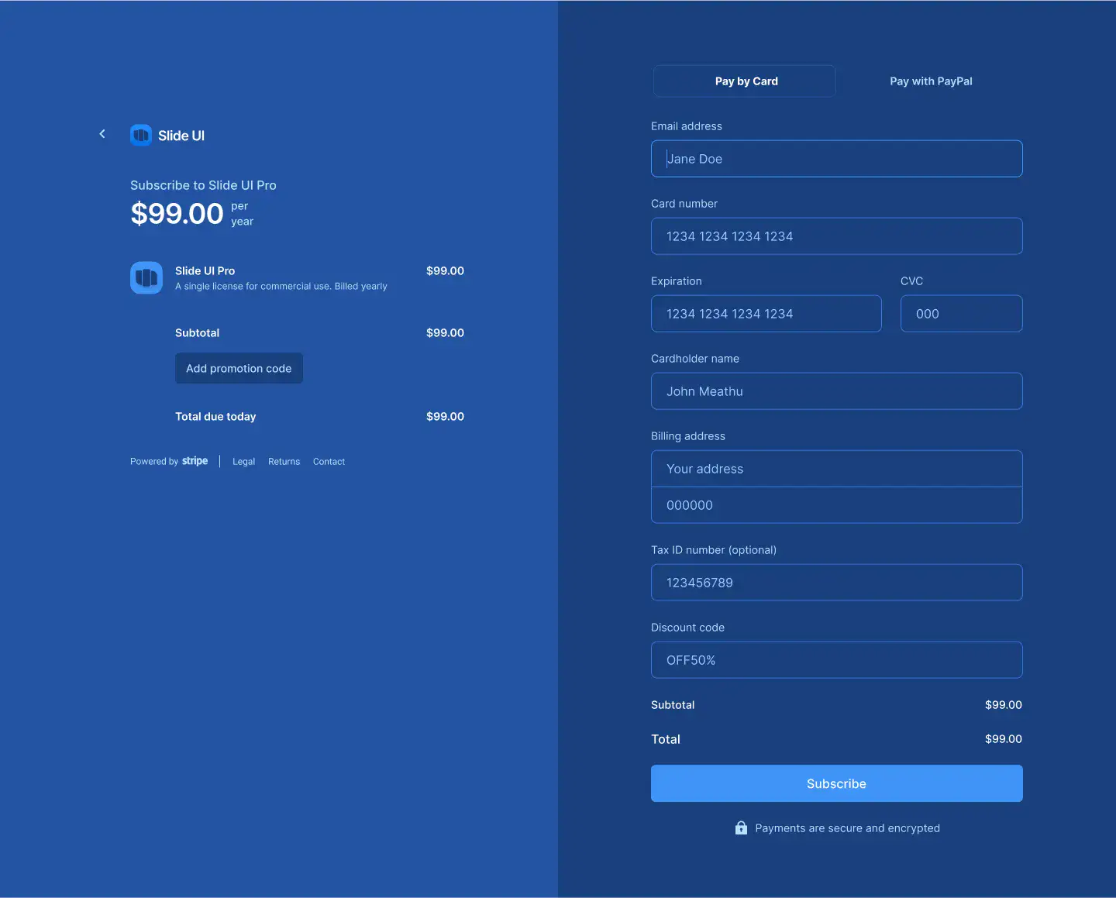1116x898 pixels.
Task: Click the Slide UI logo icon in header
Action: tap(141, 136)
